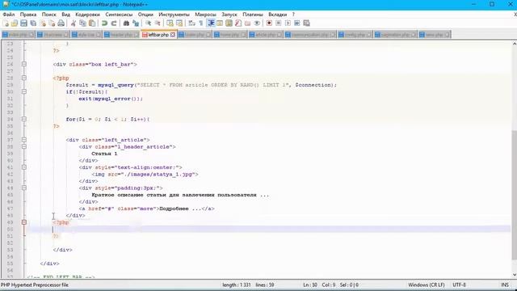
Task: Open the Function List panel icon
Action: 238,23
